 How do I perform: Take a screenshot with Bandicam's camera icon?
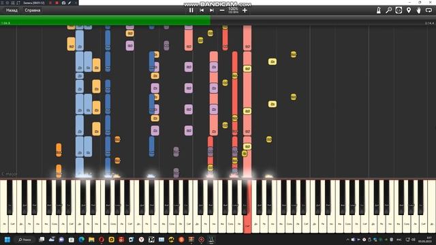click(63, 3)
